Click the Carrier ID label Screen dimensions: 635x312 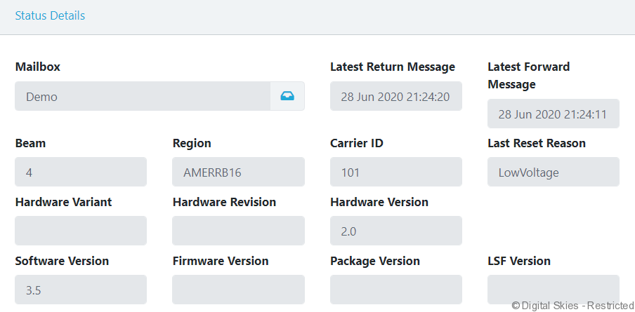click(x=357, y=143)
